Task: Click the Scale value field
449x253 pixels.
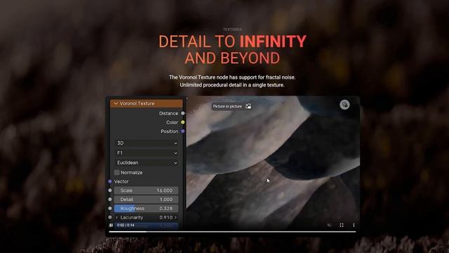Action: [x=147, y=190]
